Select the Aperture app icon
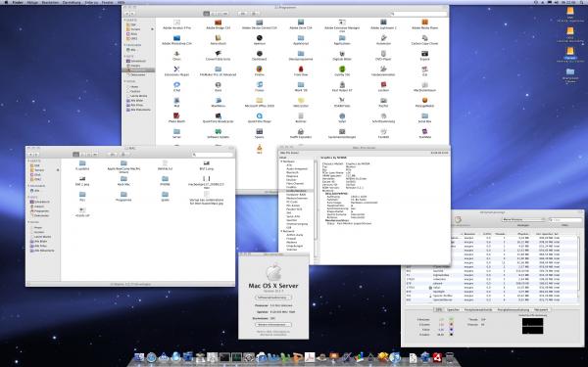Screen dimensions: 588x367 click(259, 38)
